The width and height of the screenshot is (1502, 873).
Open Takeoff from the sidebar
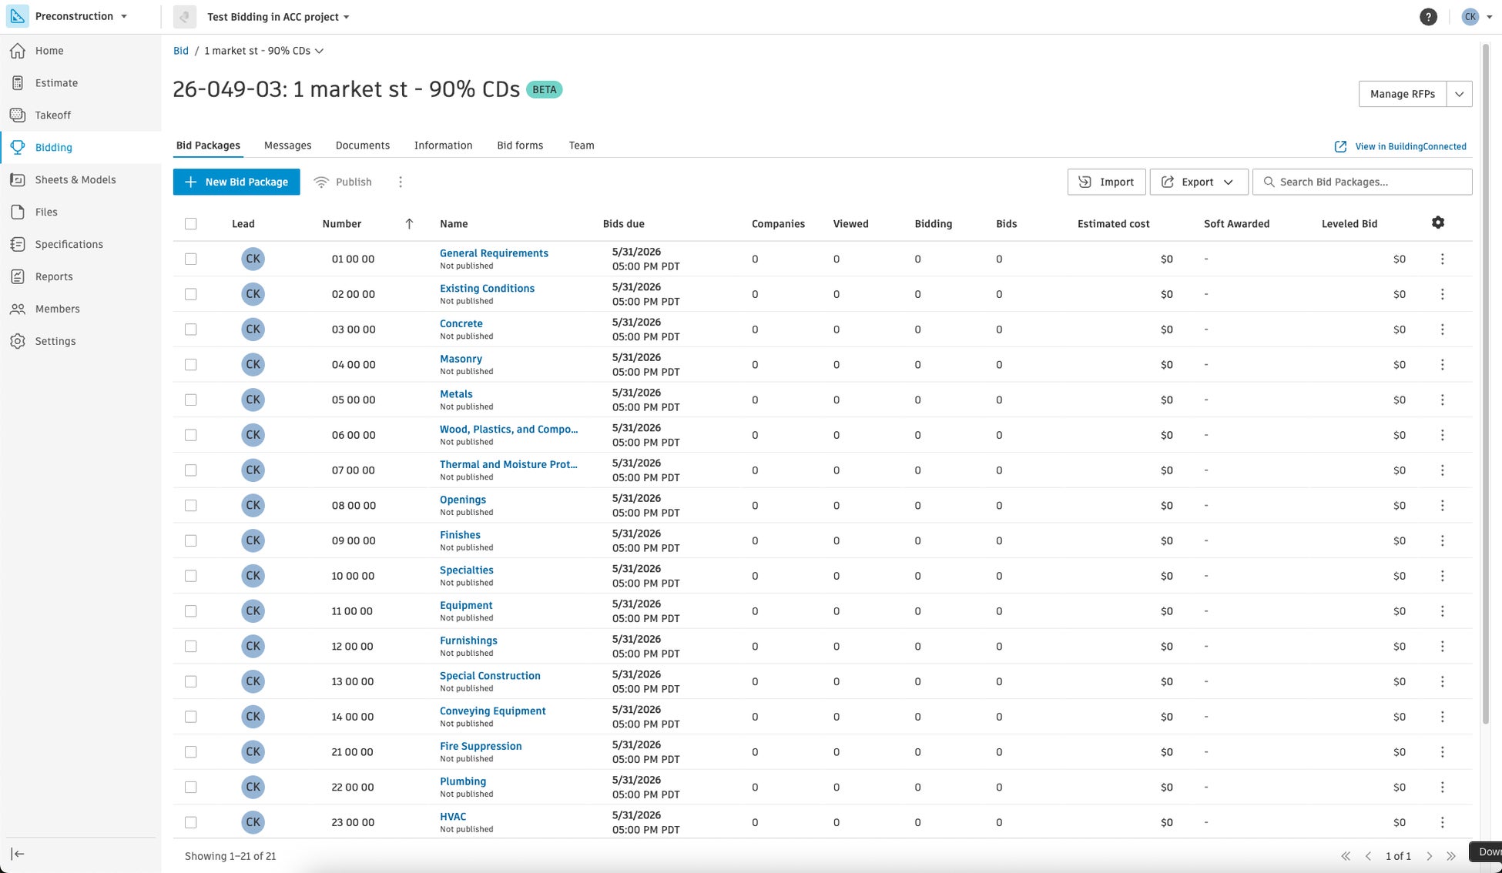(52, 115)
